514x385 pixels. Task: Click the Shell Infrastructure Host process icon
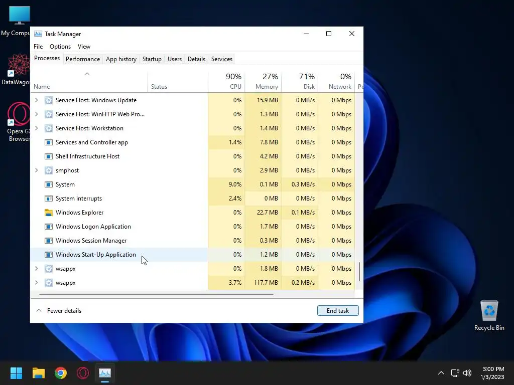pyautogui.click(x=49, y=156)
